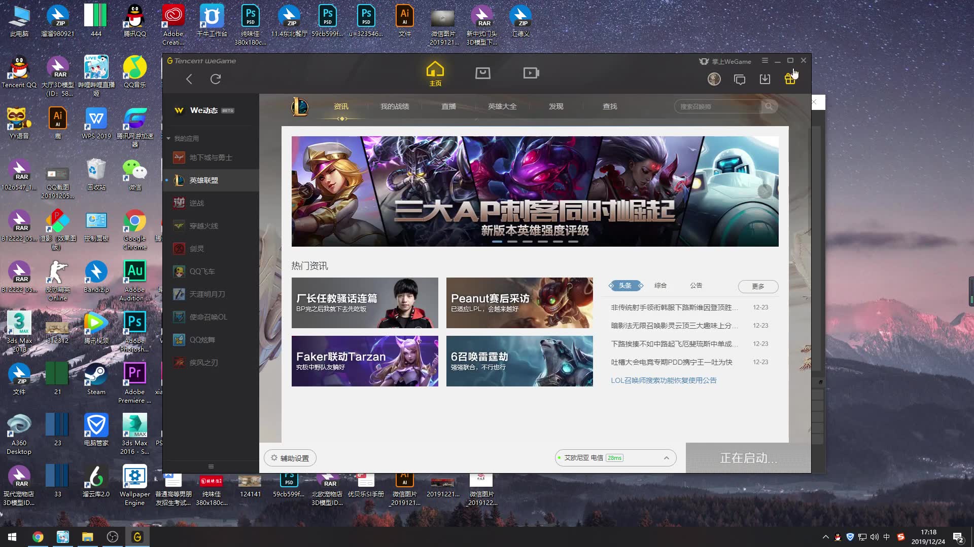Select the last banner carousel indicator
The height and width of the screenshot is (547, 974).
click(573, 242)
